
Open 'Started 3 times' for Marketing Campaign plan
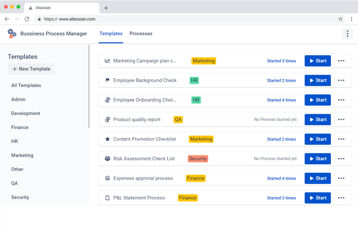pos(281,61)
